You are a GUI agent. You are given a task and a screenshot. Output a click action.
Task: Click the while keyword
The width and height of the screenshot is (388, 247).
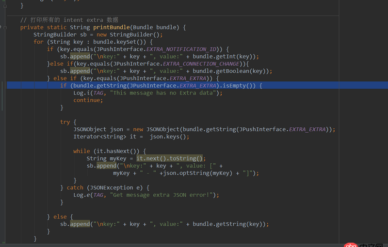[81, 151]
